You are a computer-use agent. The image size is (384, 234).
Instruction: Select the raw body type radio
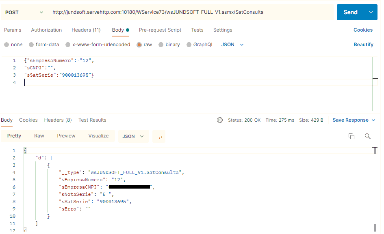[x=139, y=45]
